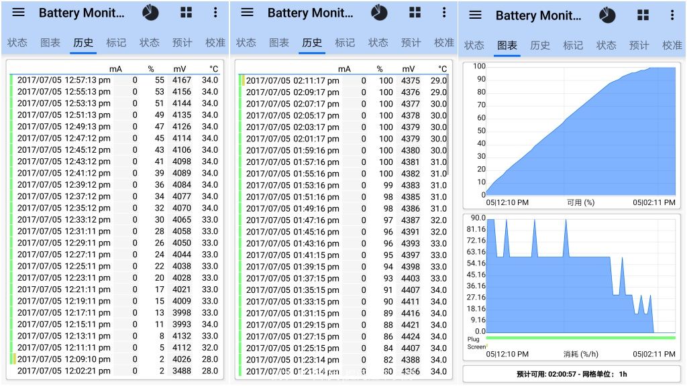The image size is (687, 386).
Task: Tap 消耗 (%/h) axis label
Action: click(x=580, y=354)
